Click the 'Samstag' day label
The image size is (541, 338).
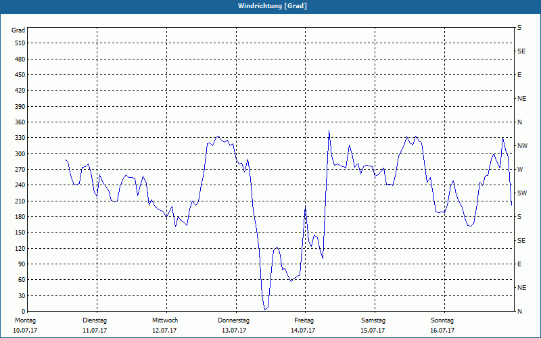373,320
